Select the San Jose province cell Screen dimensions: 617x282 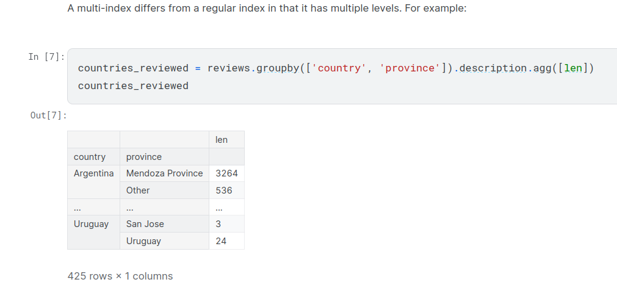[x=145, y=224]
